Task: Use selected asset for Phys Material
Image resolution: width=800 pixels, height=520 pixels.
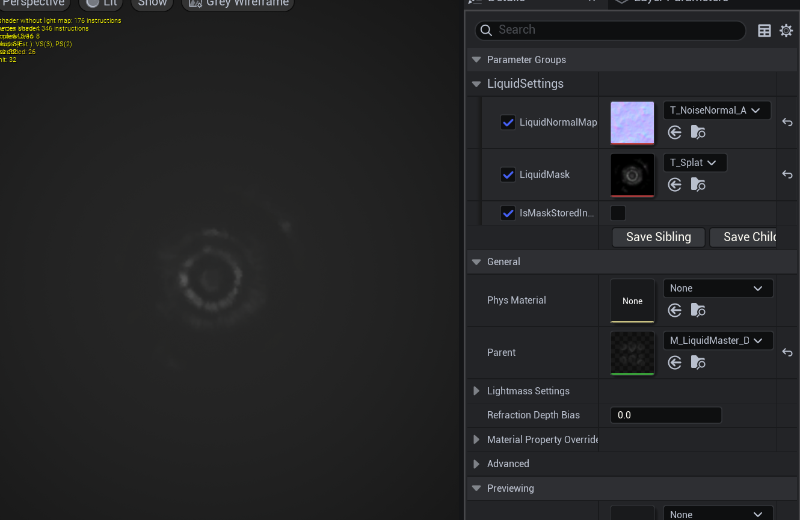Action: tap(675, 310)
